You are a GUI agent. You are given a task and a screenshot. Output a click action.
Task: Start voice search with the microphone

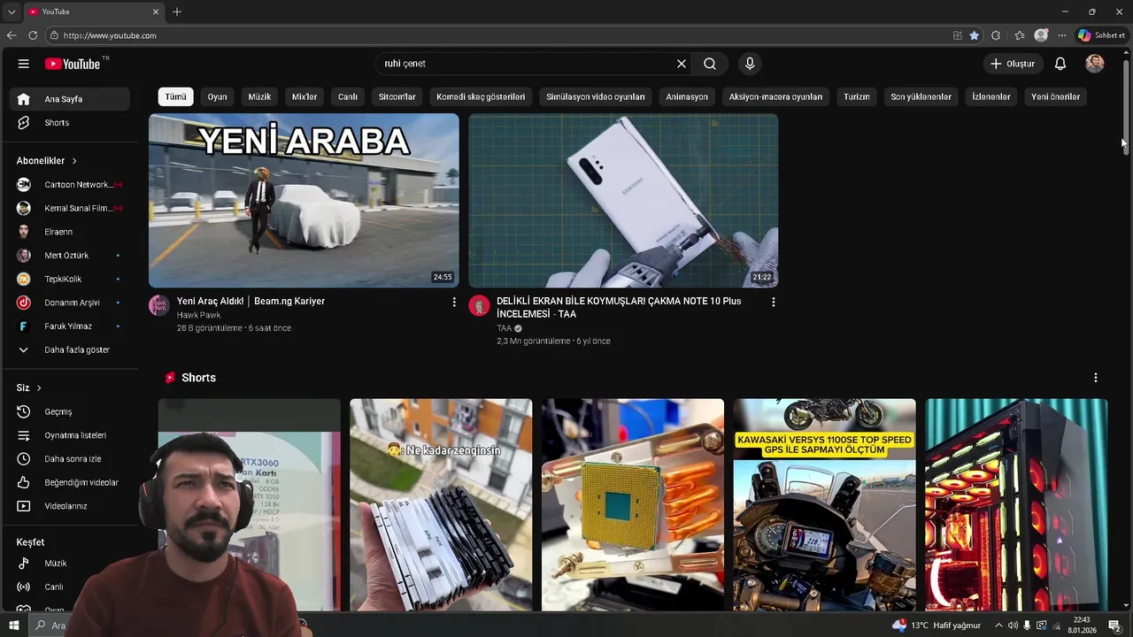pos(750,64)
